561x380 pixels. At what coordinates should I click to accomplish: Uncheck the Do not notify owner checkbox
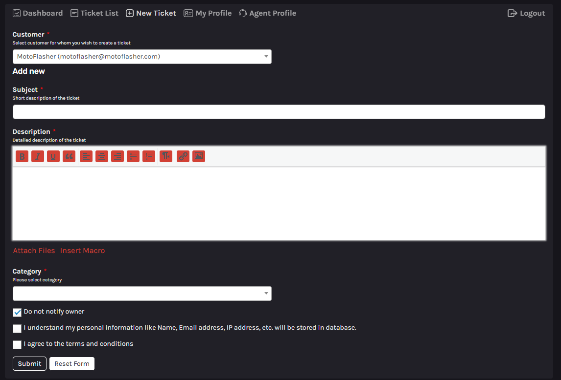tap(17, 313)
